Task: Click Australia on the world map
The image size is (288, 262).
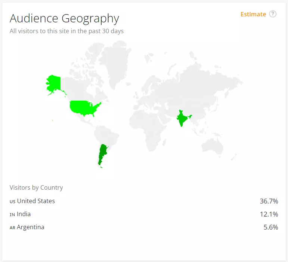Action: pos(213,145)
